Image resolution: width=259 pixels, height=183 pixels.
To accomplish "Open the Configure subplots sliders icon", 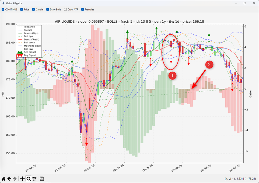I will click(x=34, y=179).
